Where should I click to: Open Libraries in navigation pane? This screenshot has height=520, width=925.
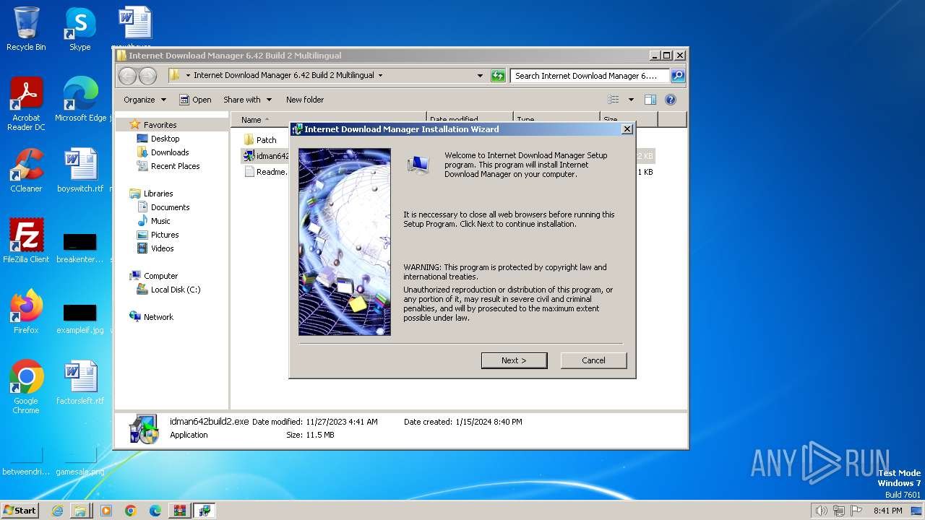point(151,194)
